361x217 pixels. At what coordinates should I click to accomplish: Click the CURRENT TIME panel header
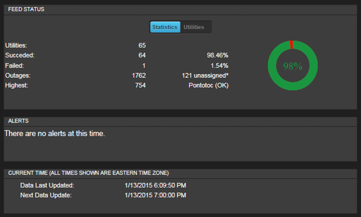tap(89, 173)
